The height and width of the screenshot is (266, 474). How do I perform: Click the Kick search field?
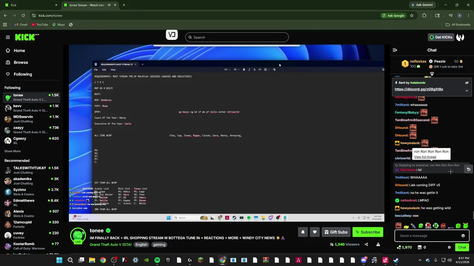(x=237, y=37)
